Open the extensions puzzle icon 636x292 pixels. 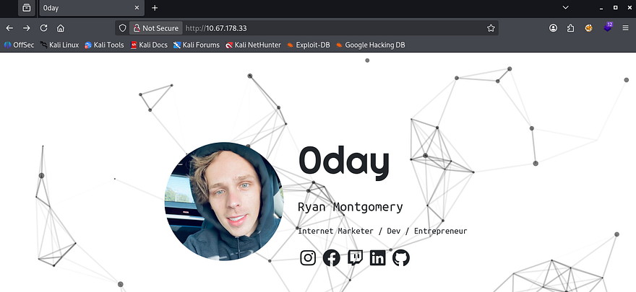571,28
